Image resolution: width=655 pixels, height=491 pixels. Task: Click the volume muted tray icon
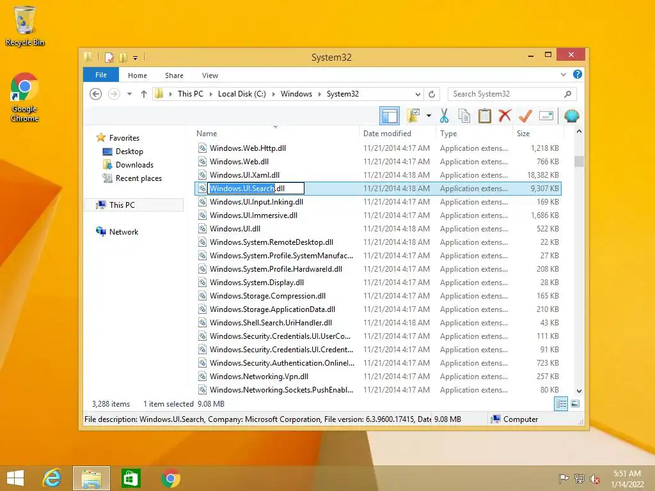click(594, 479)
